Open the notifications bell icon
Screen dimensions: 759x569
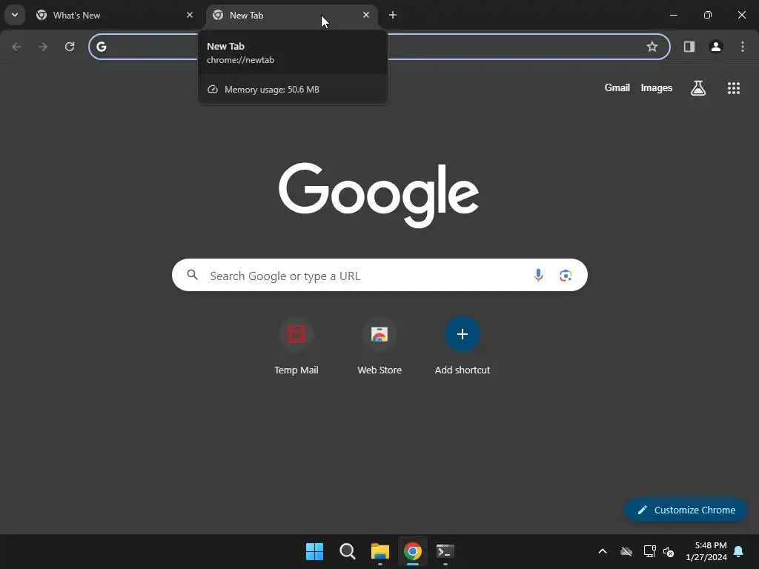(739, 551)
